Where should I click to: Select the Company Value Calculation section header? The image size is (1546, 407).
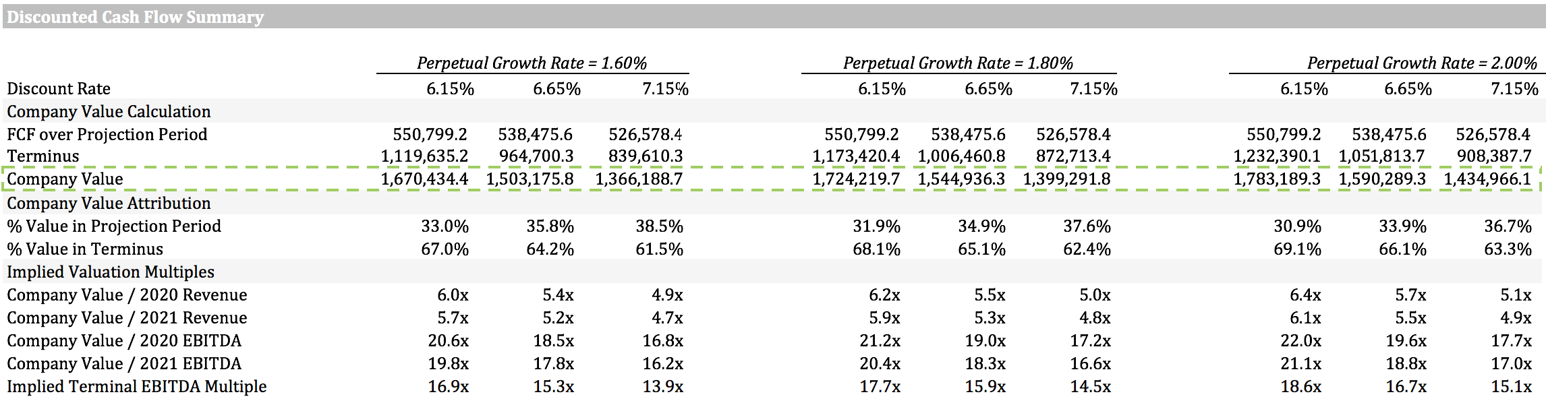click(x=109, y=112)
